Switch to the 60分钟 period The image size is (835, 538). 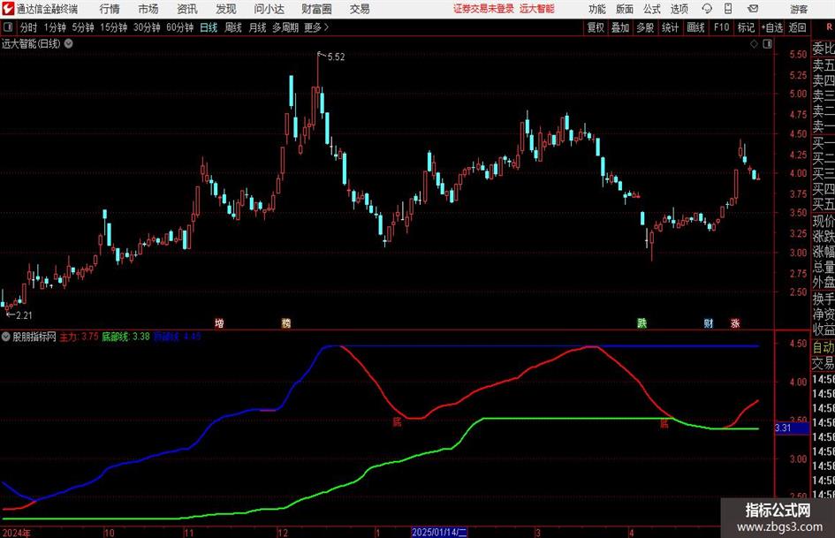[x=179, y=27]
